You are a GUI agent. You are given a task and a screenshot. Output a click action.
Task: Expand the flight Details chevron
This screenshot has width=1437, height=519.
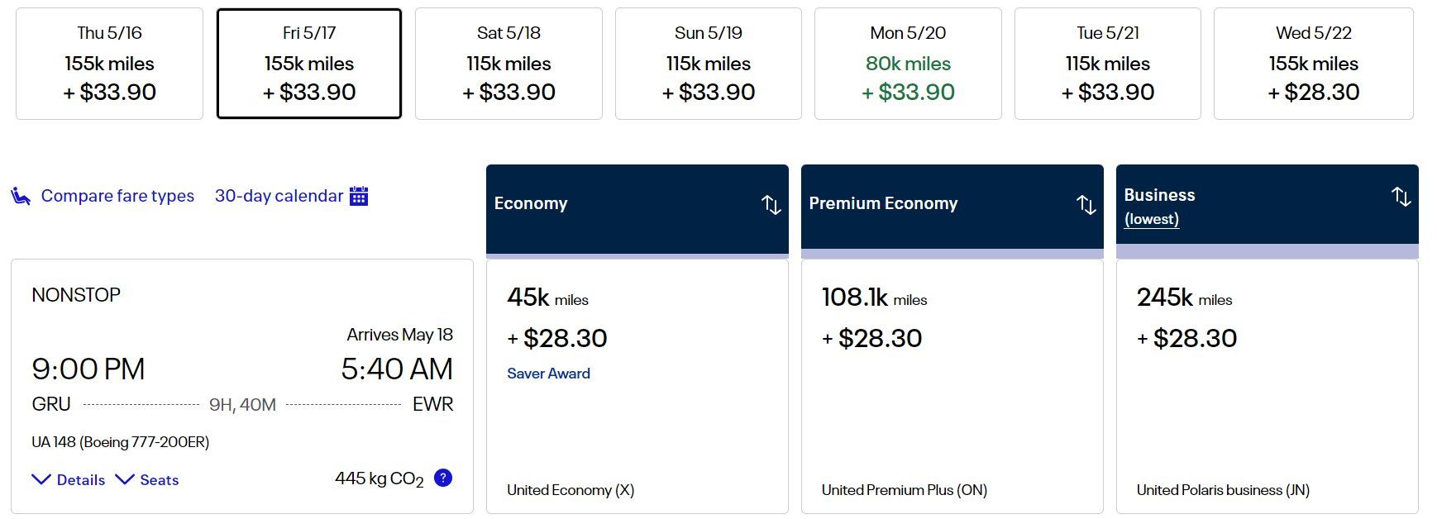41,479
